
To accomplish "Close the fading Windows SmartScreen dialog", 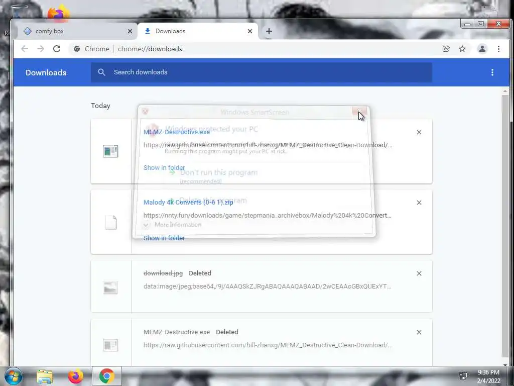I will tap(359, 112).
